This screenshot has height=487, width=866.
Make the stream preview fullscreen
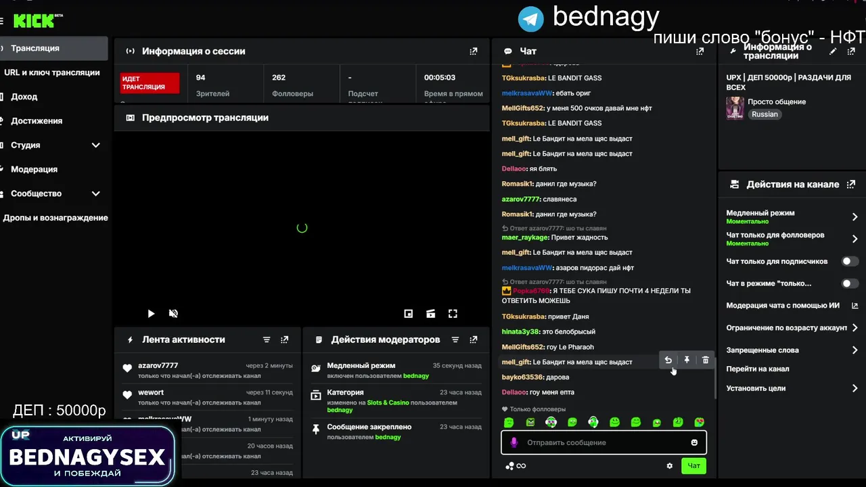[x=453, y=314]
